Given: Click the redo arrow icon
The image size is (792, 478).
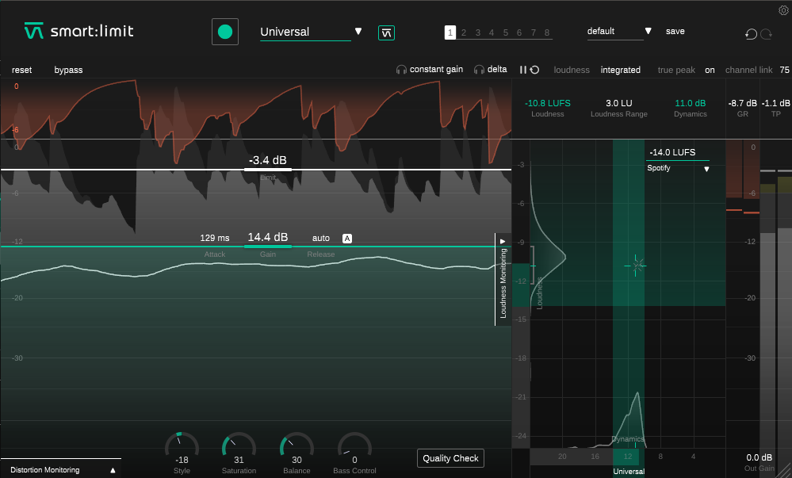Looking at the screenshot, I should [767, 33].
